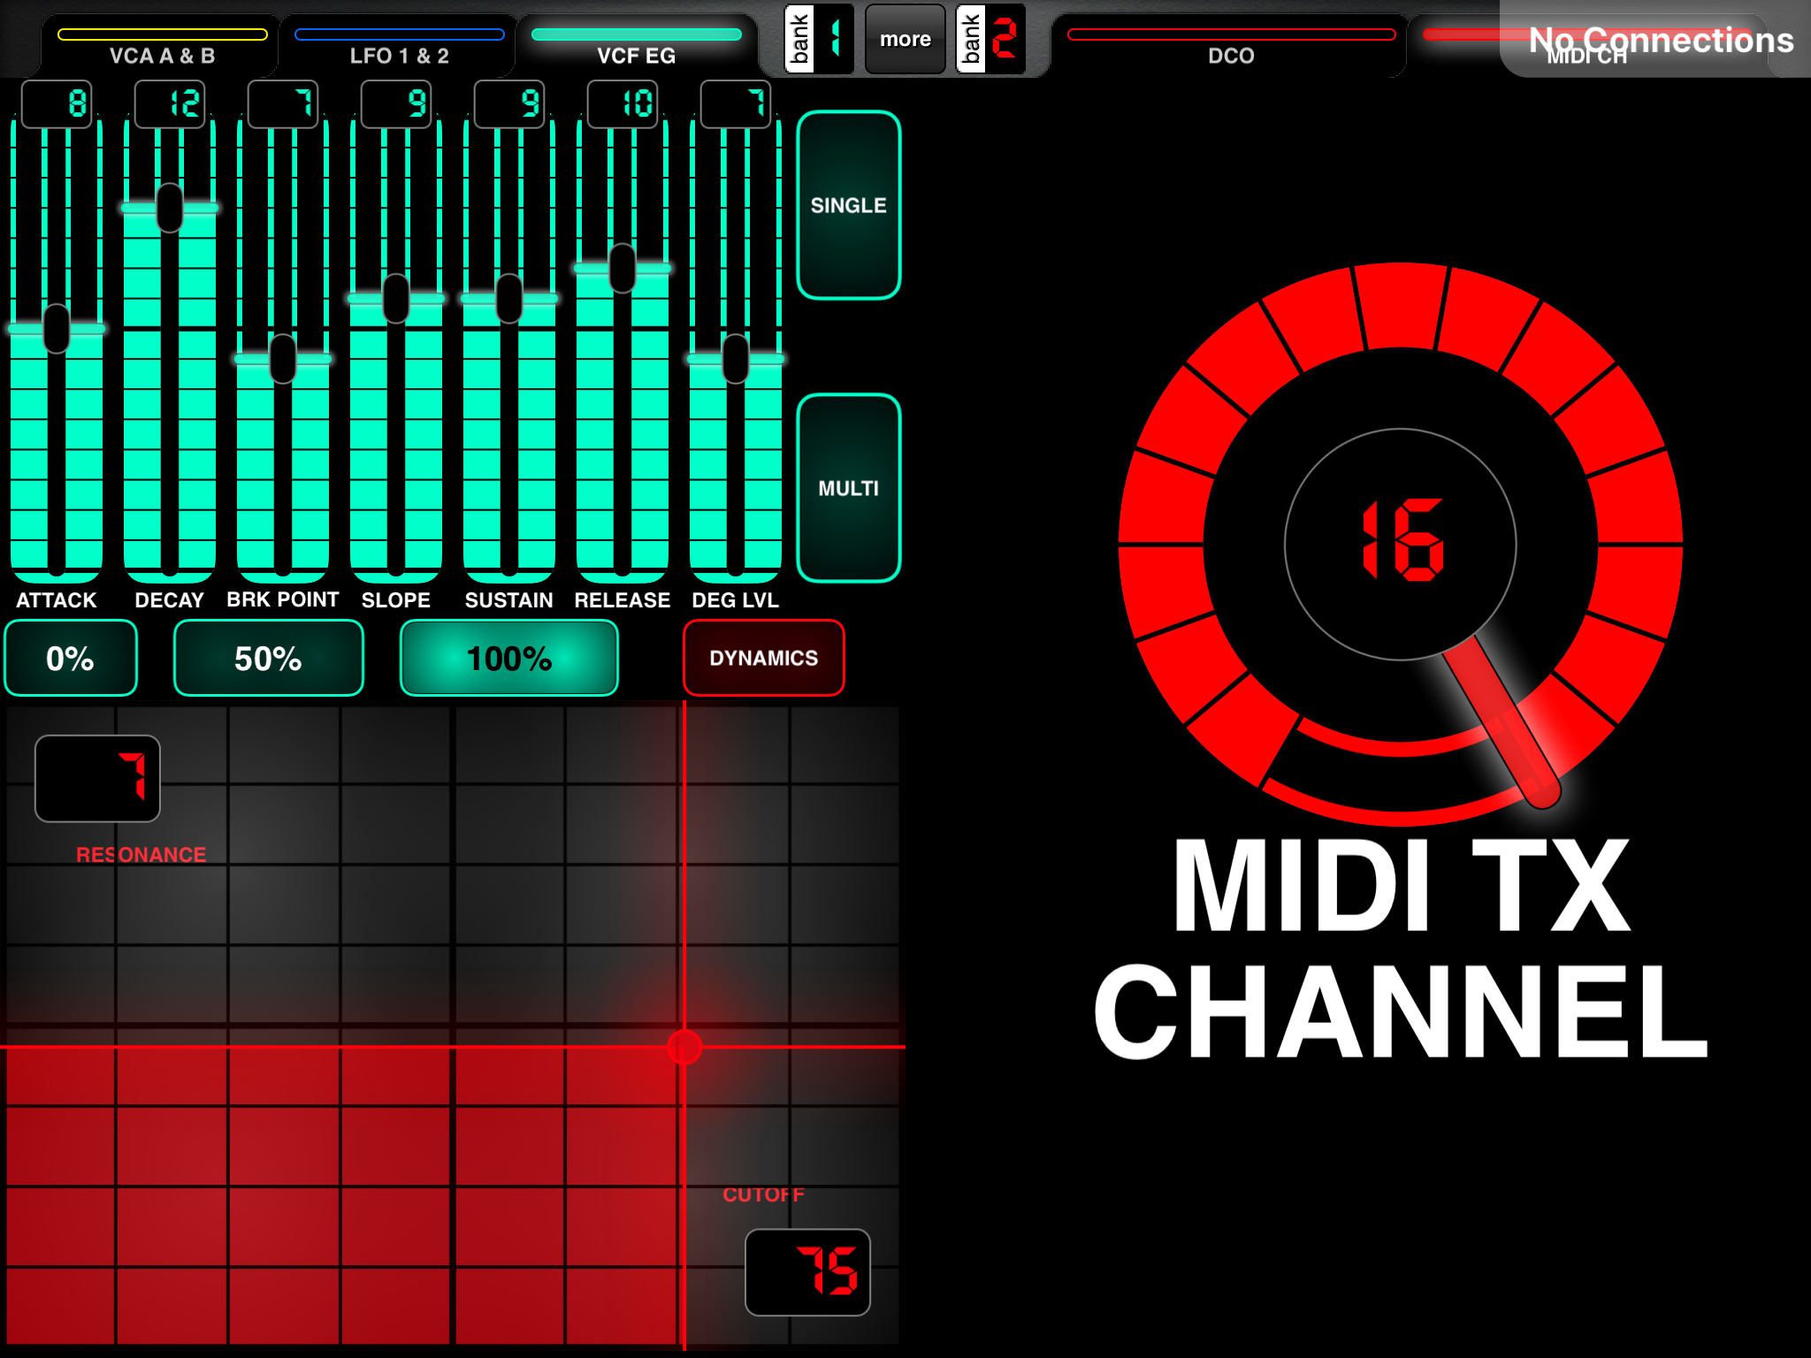Select the bank 1 indicator
Viewport: 1811px width, 1358px height.
pos(819,39)
